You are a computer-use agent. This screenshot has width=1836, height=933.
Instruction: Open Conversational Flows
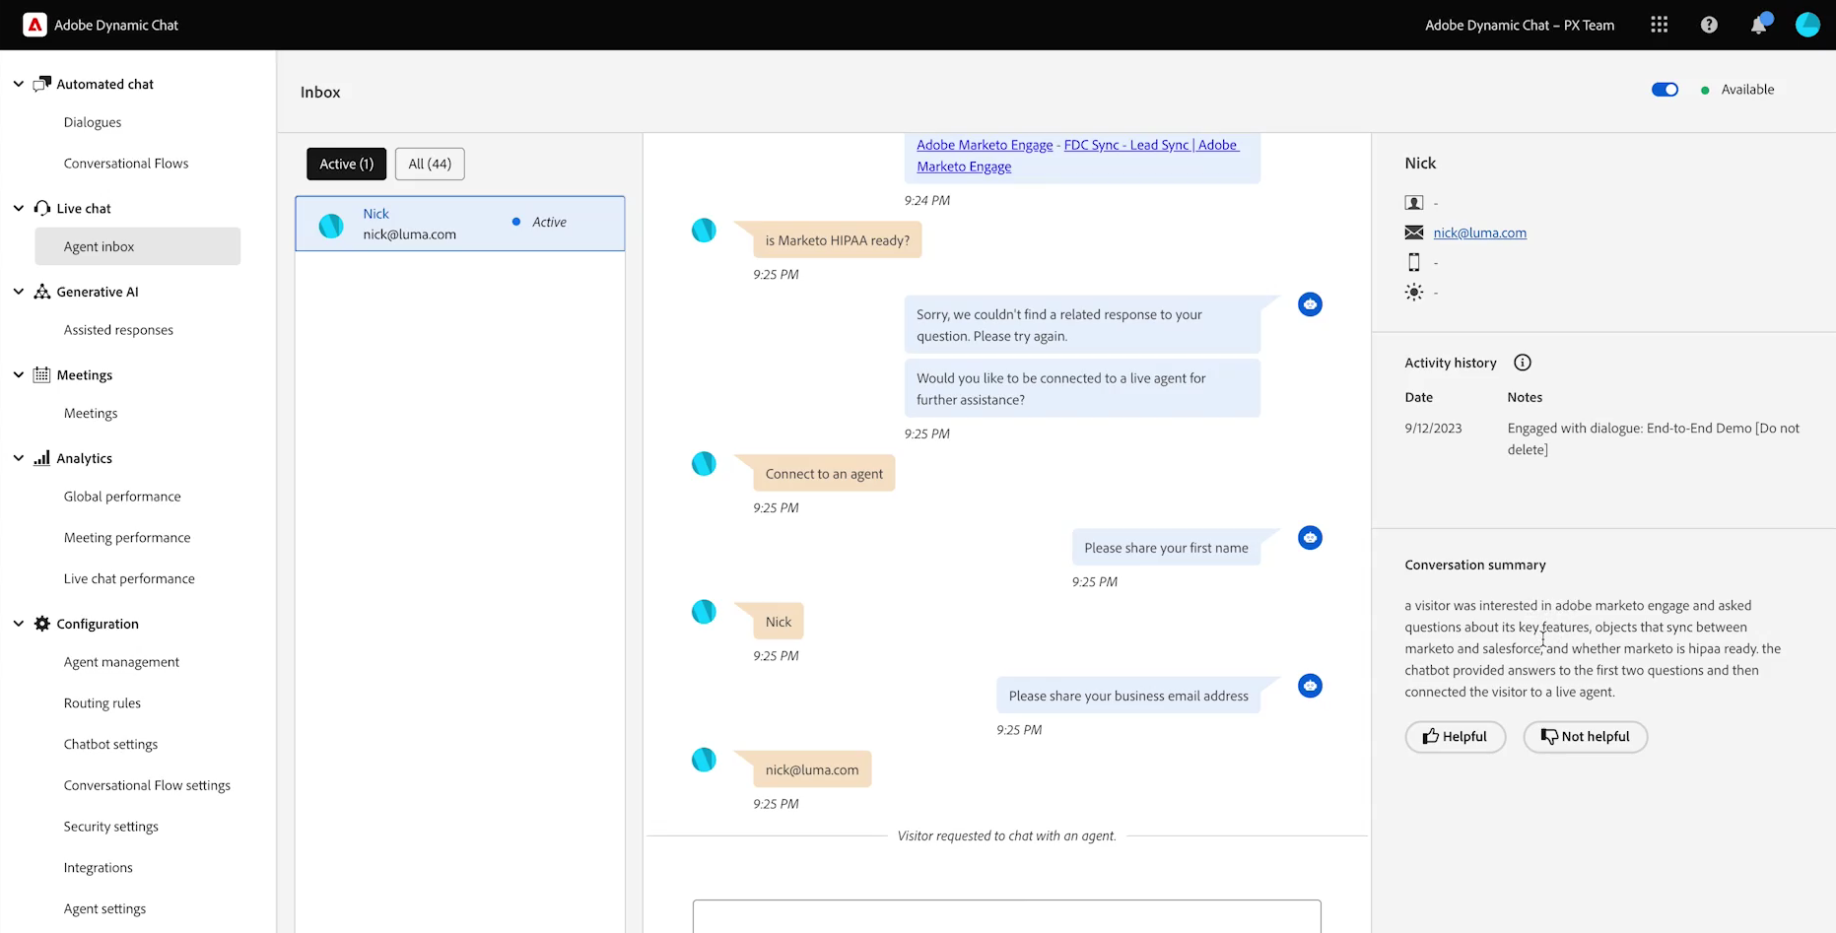pyautogui.click(x=126, y=164)
